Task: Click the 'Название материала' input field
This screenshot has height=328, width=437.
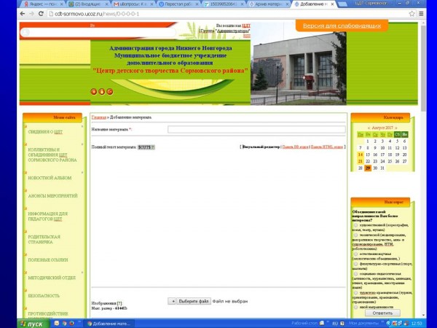Action: 256,129
